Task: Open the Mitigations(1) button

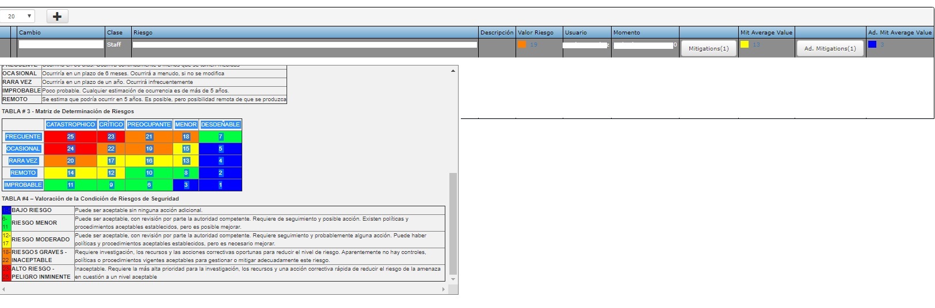Action: pyautogui.click(x=708, y=49)
